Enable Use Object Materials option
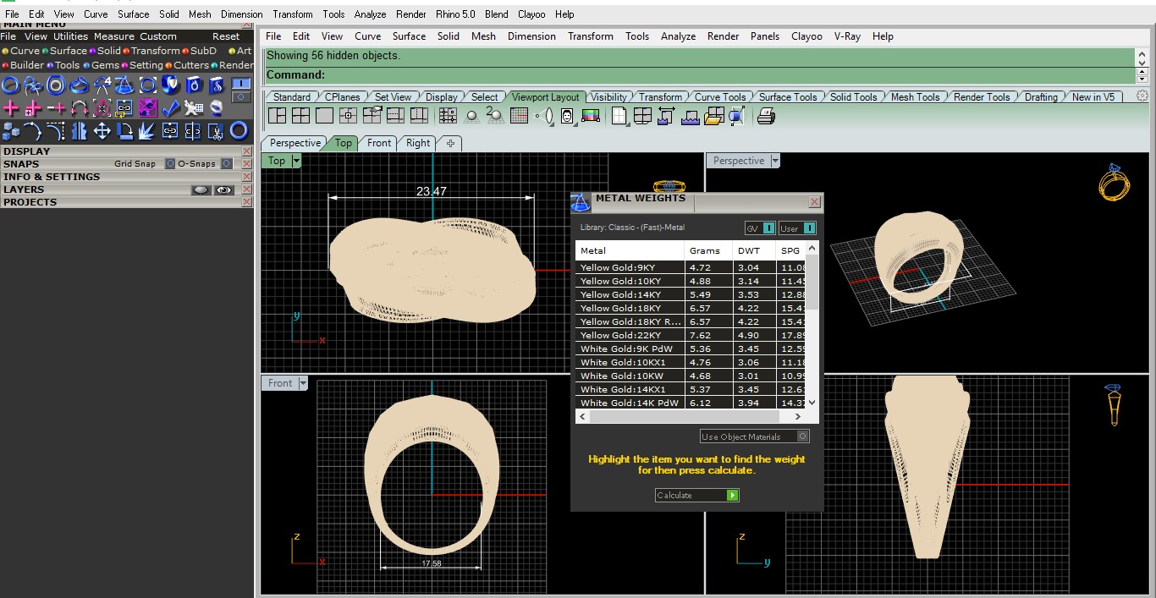 pos(803,436)
